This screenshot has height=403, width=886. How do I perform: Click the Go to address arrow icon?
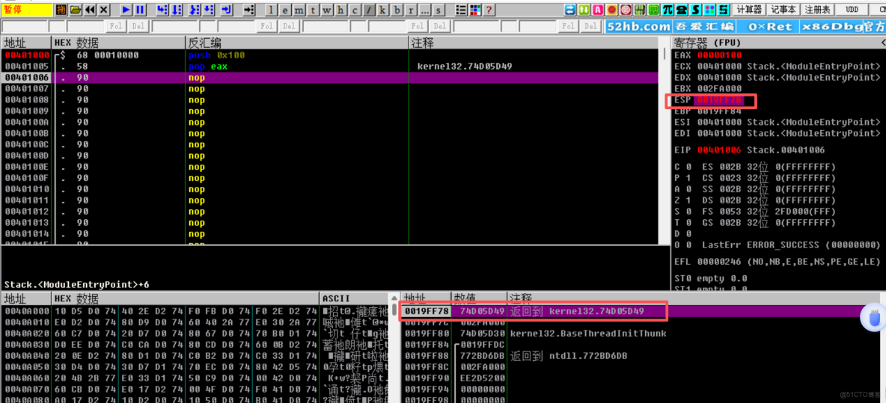point(248,10)
